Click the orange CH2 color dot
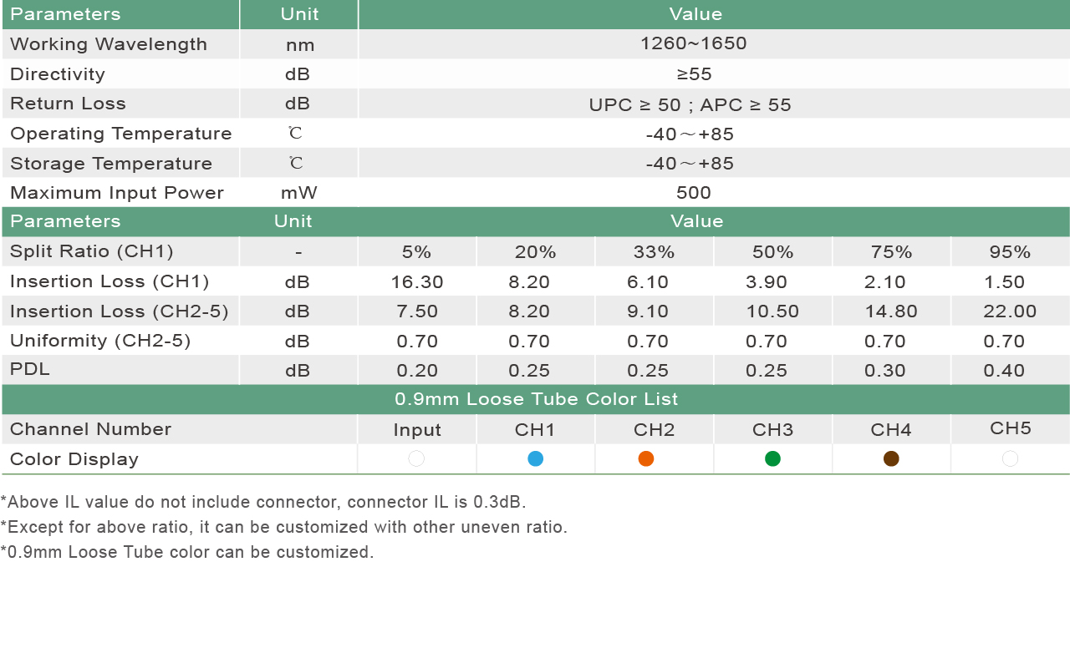The height and width of the screenshot is (658, 1070). click(x=646, y=458)
